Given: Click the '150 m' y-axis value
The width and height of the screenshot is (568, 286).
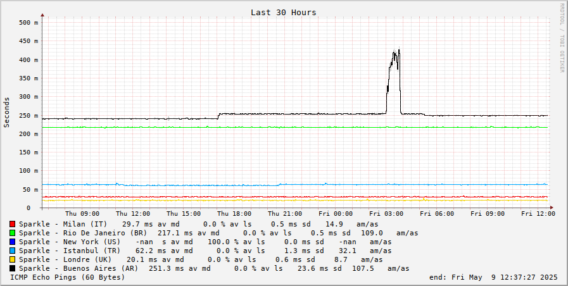Looking at the screenshot, I should (x=28, y=152).
